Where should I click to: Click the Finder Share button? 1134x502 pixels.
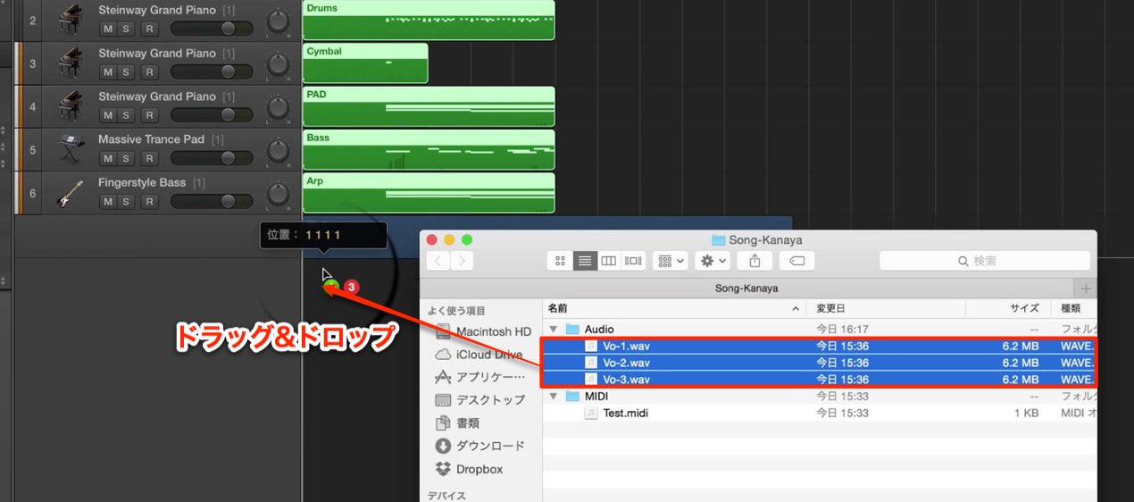[x=755, y=261]
